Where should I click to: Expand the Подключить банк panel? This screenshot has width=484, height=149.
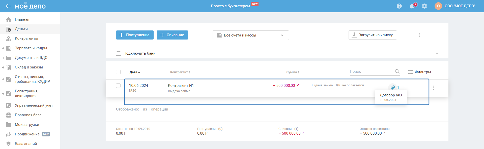(437, 53)
